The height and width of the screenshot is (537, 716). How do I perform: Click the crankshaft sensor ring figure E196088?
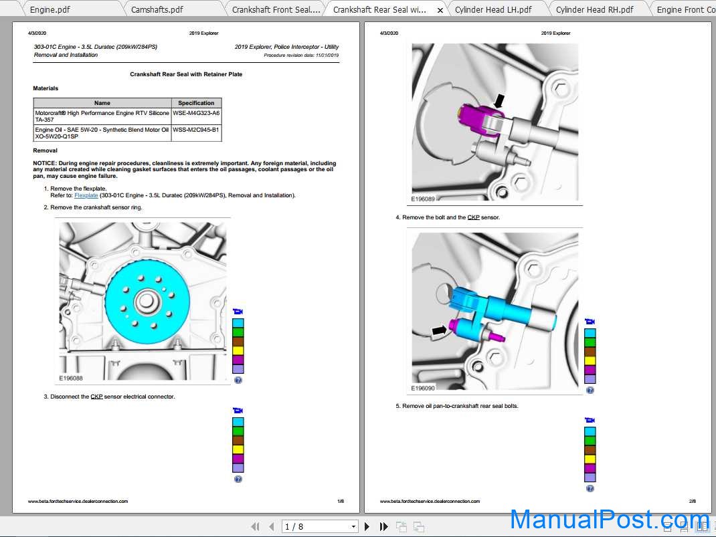coord(143,302)
